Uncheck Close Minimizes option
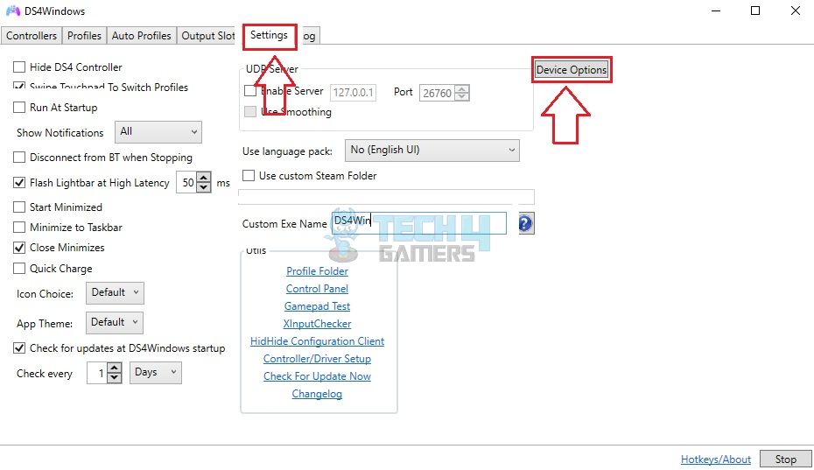Screen dimensions: 814x470 coord(19,248)
